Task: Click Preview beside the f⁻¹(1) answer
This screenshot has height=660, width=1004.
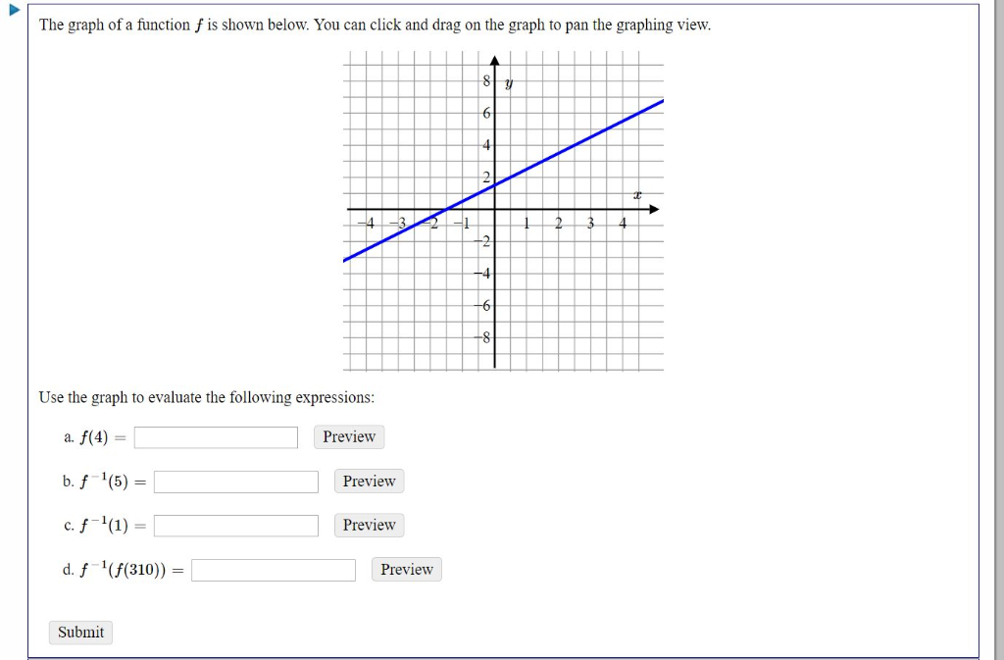Action: [368, 525]
